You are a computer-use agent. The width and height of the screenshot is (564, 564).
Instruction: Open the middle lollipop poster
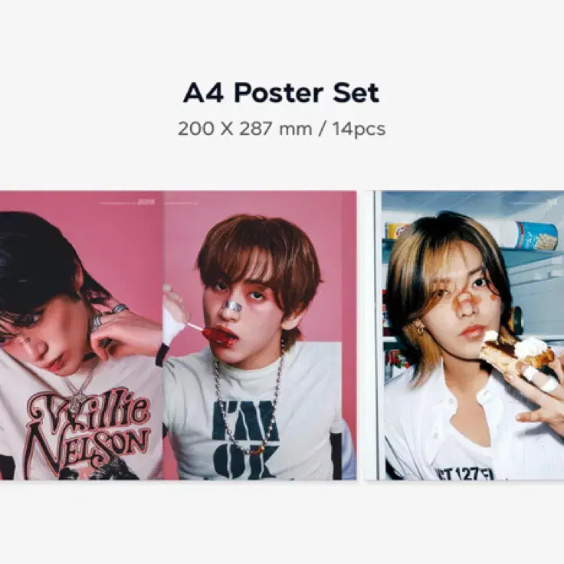tap(260, 335)
